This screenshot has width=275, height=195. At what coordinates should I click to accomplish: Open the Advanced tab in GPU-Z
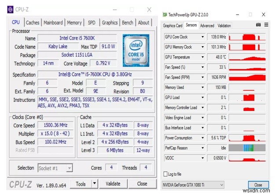207,26
